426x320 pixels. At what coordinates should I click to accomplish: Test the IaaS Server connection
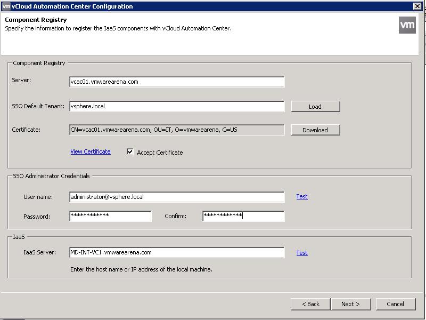click(302, 253)
